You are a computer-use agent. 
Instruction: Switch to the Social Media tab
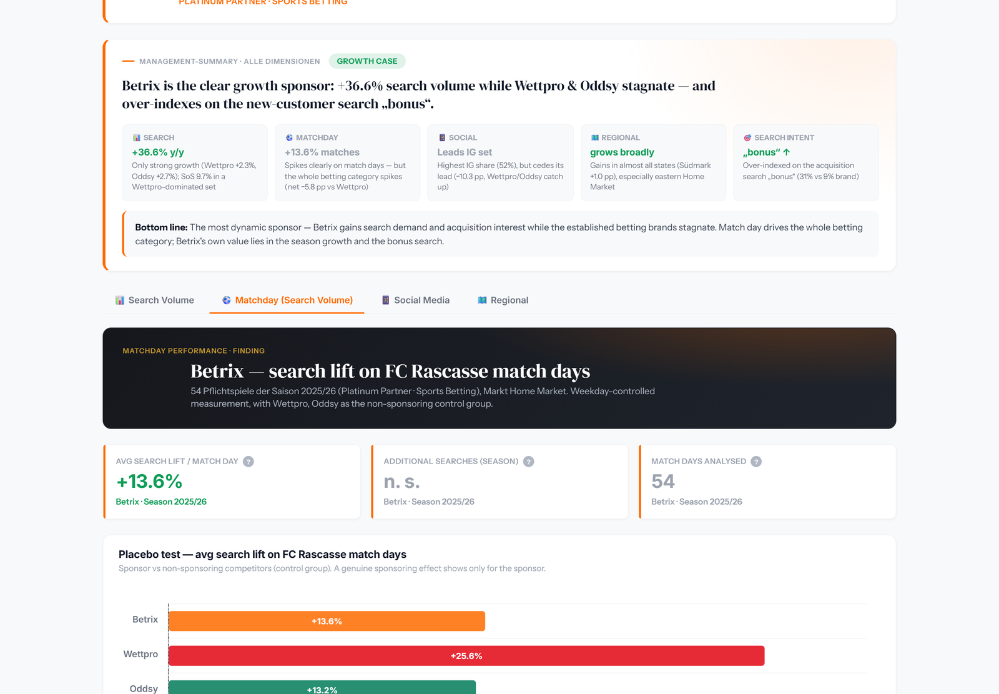(416, 300)
